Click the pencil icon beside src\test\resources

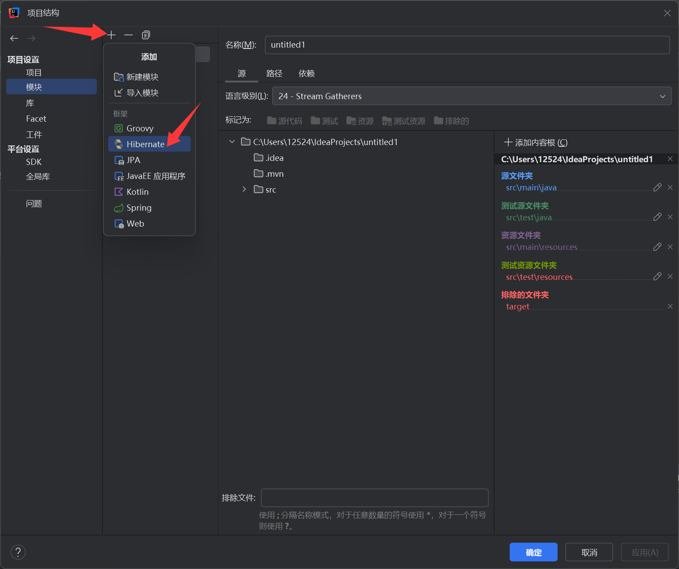[x=657, y=276]
